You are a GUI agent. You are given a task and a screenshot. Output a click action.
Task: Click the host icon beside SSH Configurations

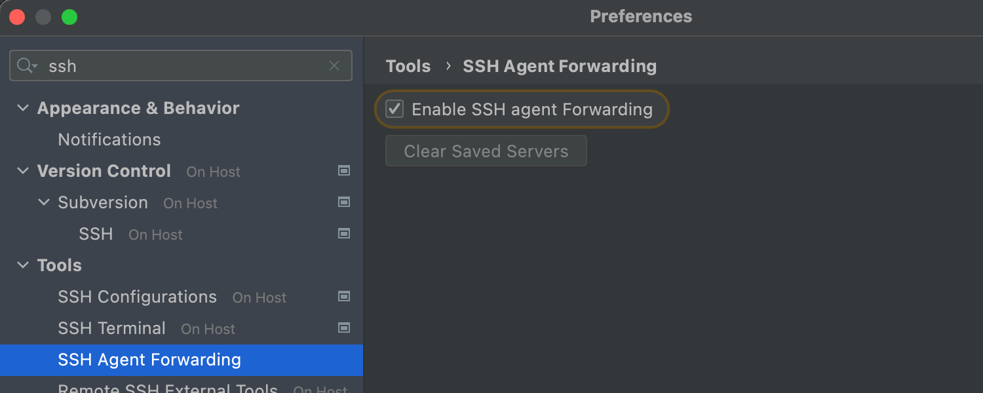(344, 297)
